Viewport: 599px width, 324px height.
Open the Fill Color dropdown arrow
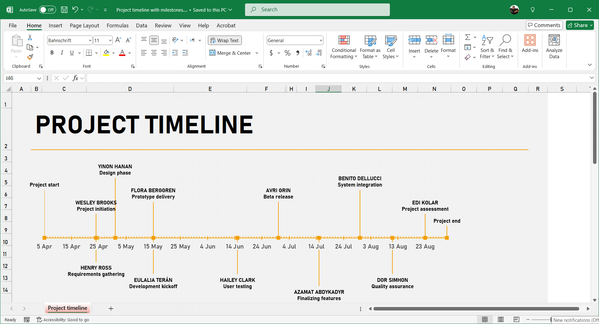(114, 53)
